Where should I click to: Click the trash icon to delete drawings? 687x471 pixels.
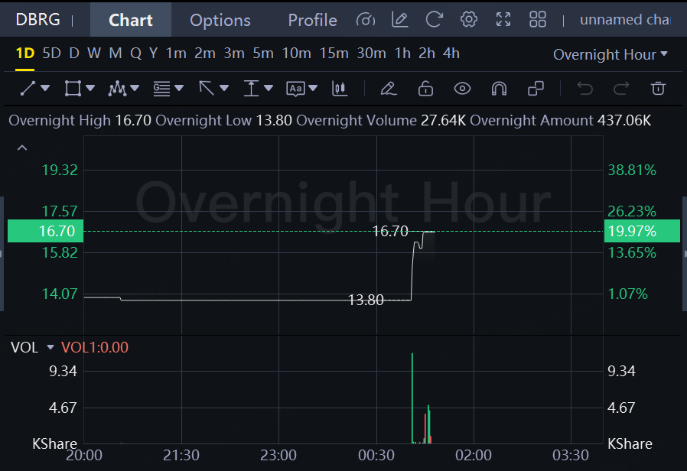[x=658, y=89]
